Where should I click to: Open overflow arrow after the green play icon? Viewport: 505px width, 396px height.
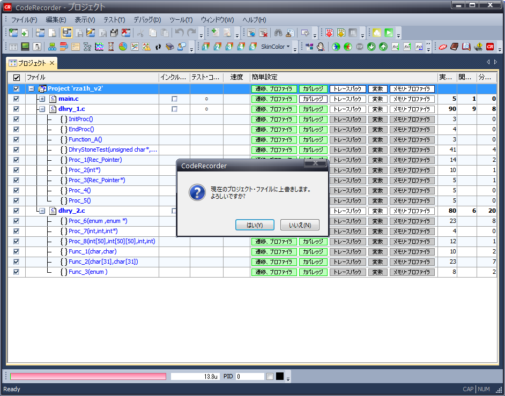click(399, 34)
